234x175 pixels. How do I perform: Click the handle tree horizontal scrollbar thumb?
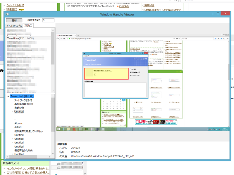(x=23, y=157)
